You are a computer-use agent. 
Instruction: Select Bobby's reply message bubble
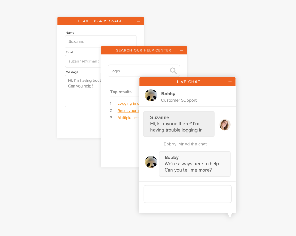pos(194,164)
